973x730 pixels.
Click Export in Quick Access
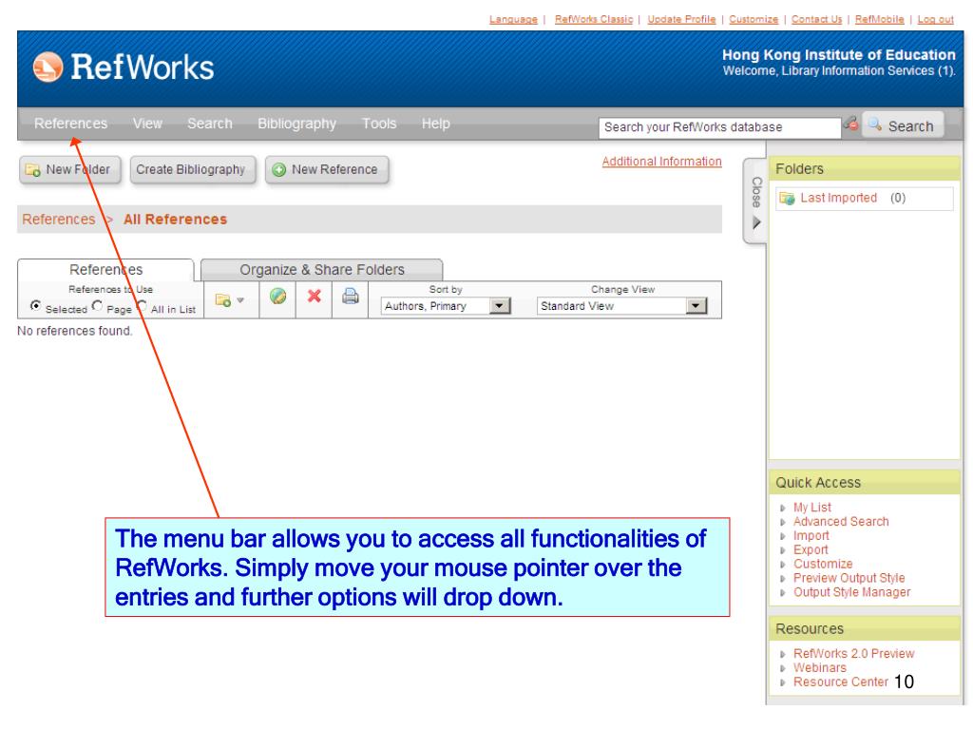pos(811,550)
